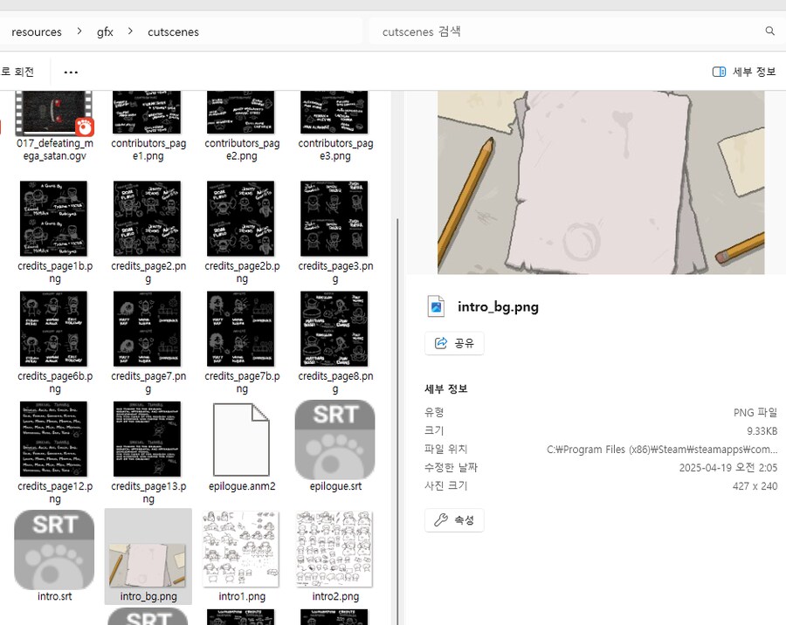Navigate to the resources breadcrumb folder
Image resolution: width=786 pixels, height=625 pixels.
click(37, 31)
